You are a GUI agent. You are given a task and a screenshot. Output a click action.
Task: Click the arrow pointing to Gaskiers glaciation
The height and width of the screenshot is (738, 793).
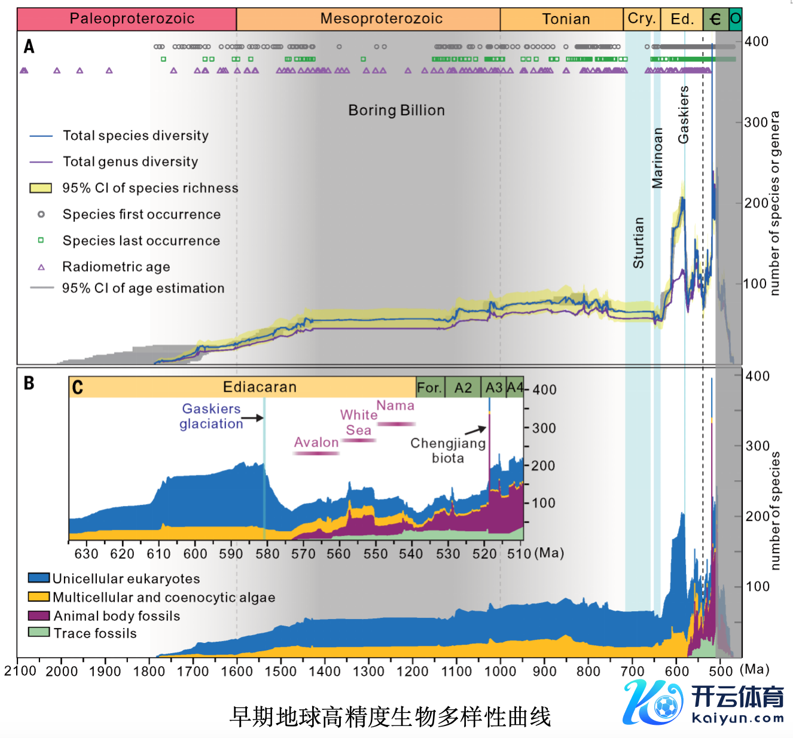[254, 417]
